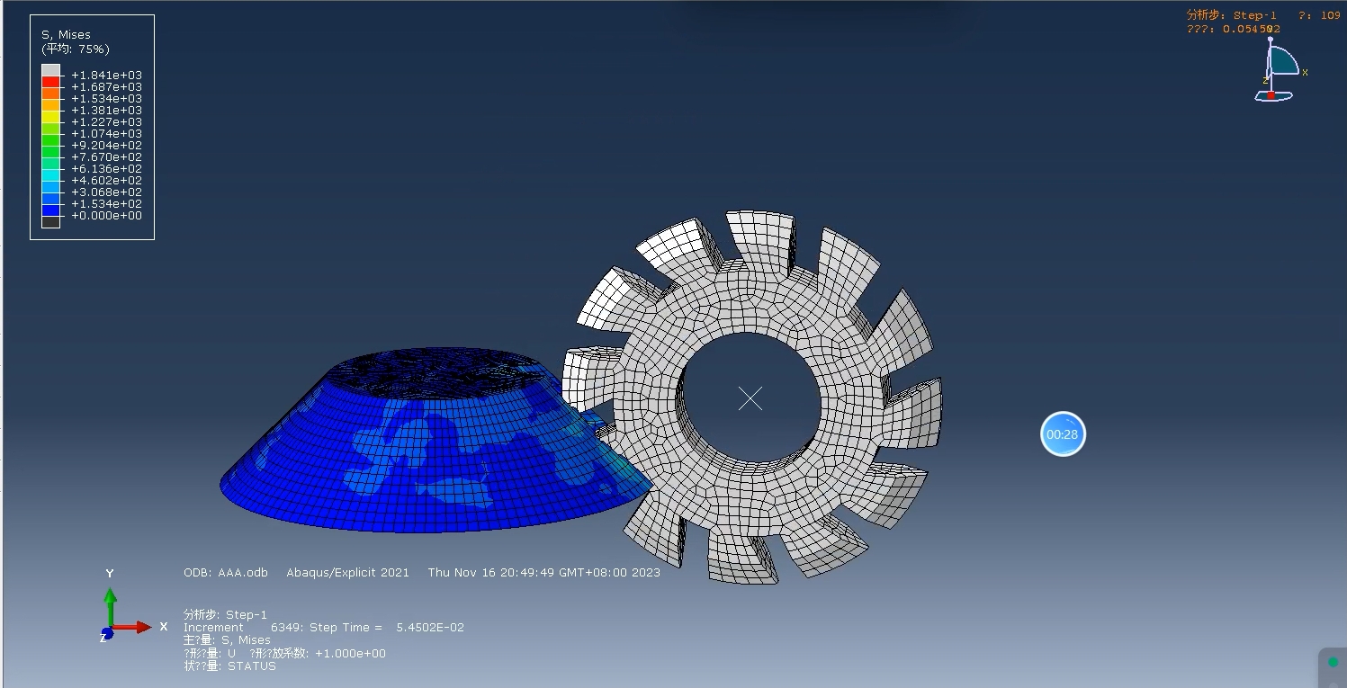Image resolution: width=1347 pixels, height=688 pixels.
Task: Click the legend value +9.204e+02
Action: coord(107,145)
